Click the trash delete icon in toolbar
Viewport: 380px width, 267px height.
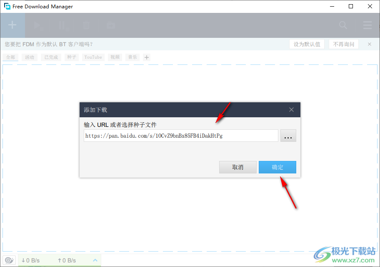coord(86,25)
